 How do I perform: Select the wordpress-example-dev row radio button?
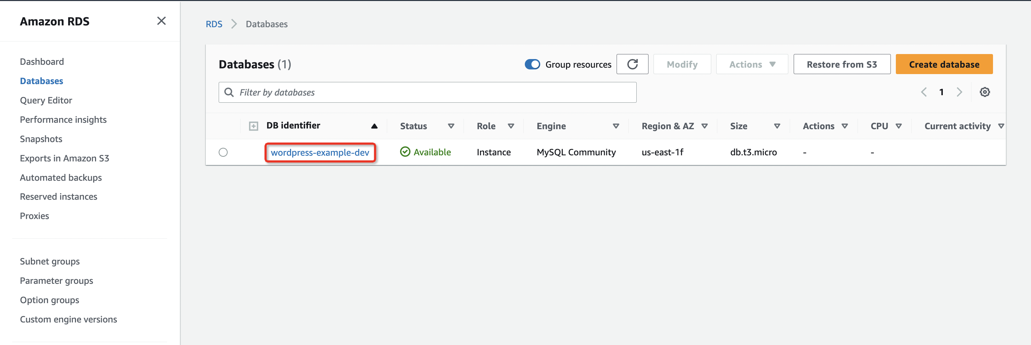223,152
